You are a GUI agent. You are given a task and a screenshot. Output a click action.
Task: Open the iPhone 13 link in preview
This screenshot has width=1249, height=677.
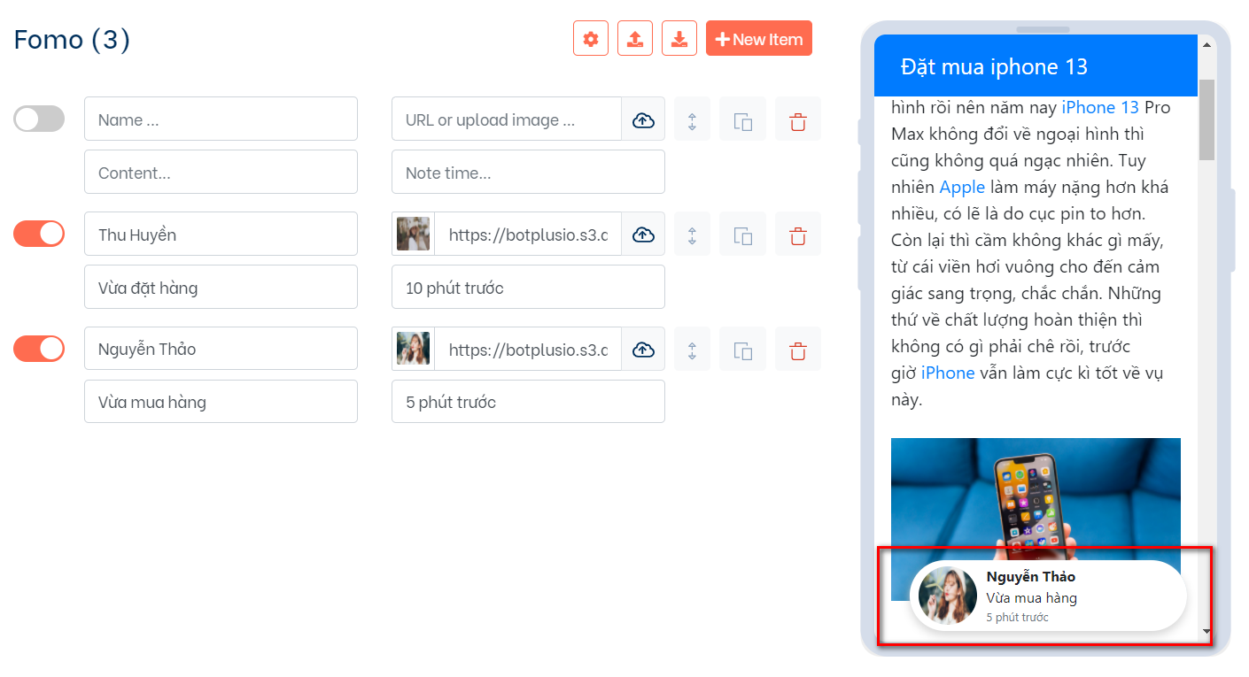[x=1100, y=107]
